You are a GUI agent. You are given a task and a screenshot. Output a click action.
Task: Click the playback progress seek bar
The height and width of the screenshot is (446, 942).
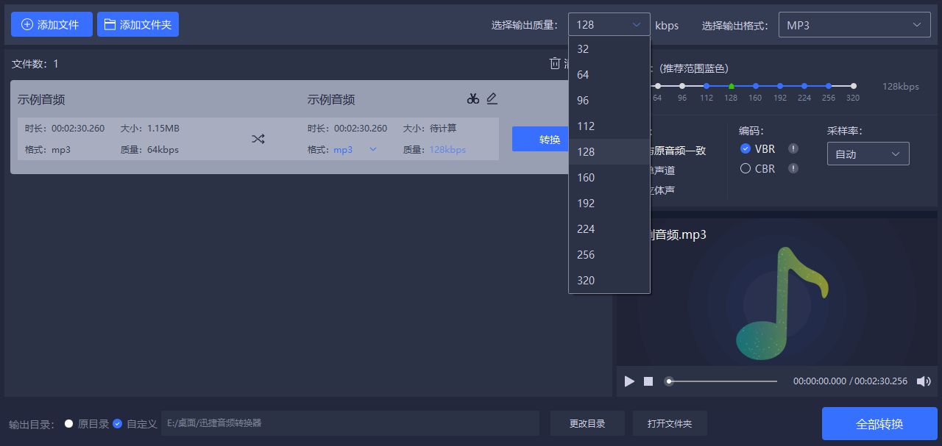tap(721, 381)
